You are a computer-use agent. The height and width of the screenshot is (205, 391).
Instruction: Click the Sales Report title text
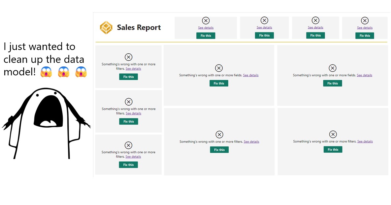[139, 28]
